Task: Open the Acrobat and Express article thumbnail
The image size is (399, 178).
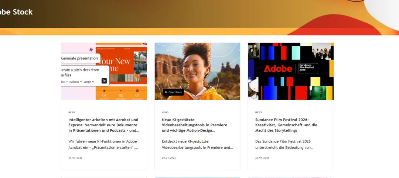Action: (104, 71)
